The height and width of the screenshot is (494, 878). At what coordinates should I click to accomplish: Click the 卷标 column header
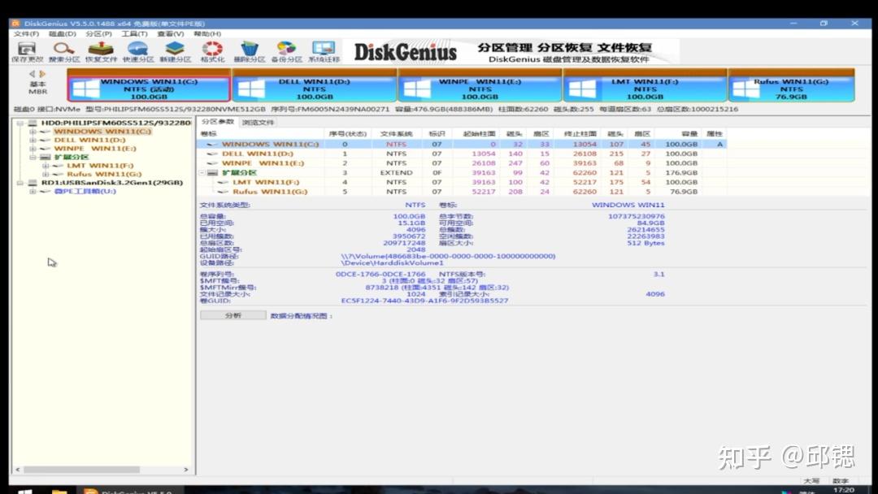(261, 134)
